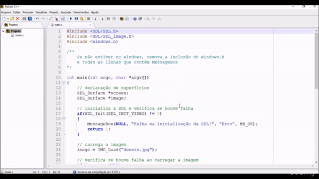
Task: Click line number 10 in the gutter
Action: (x=58, y=78)
